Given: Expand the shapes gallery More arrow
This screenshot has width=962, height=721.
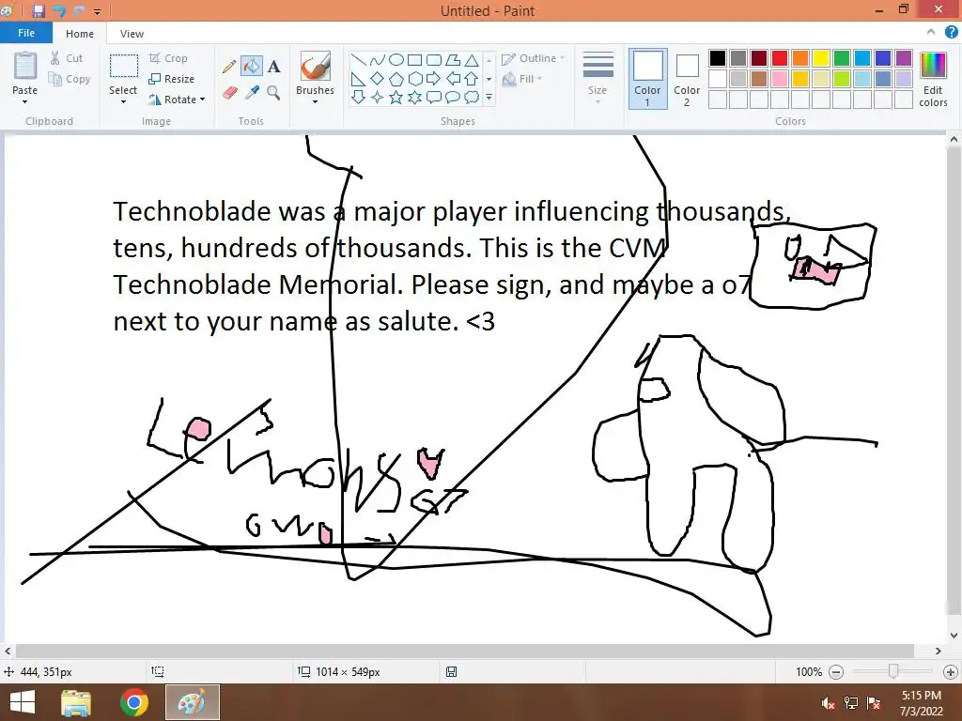Looking at the screenshot, I should coord(489,98).
